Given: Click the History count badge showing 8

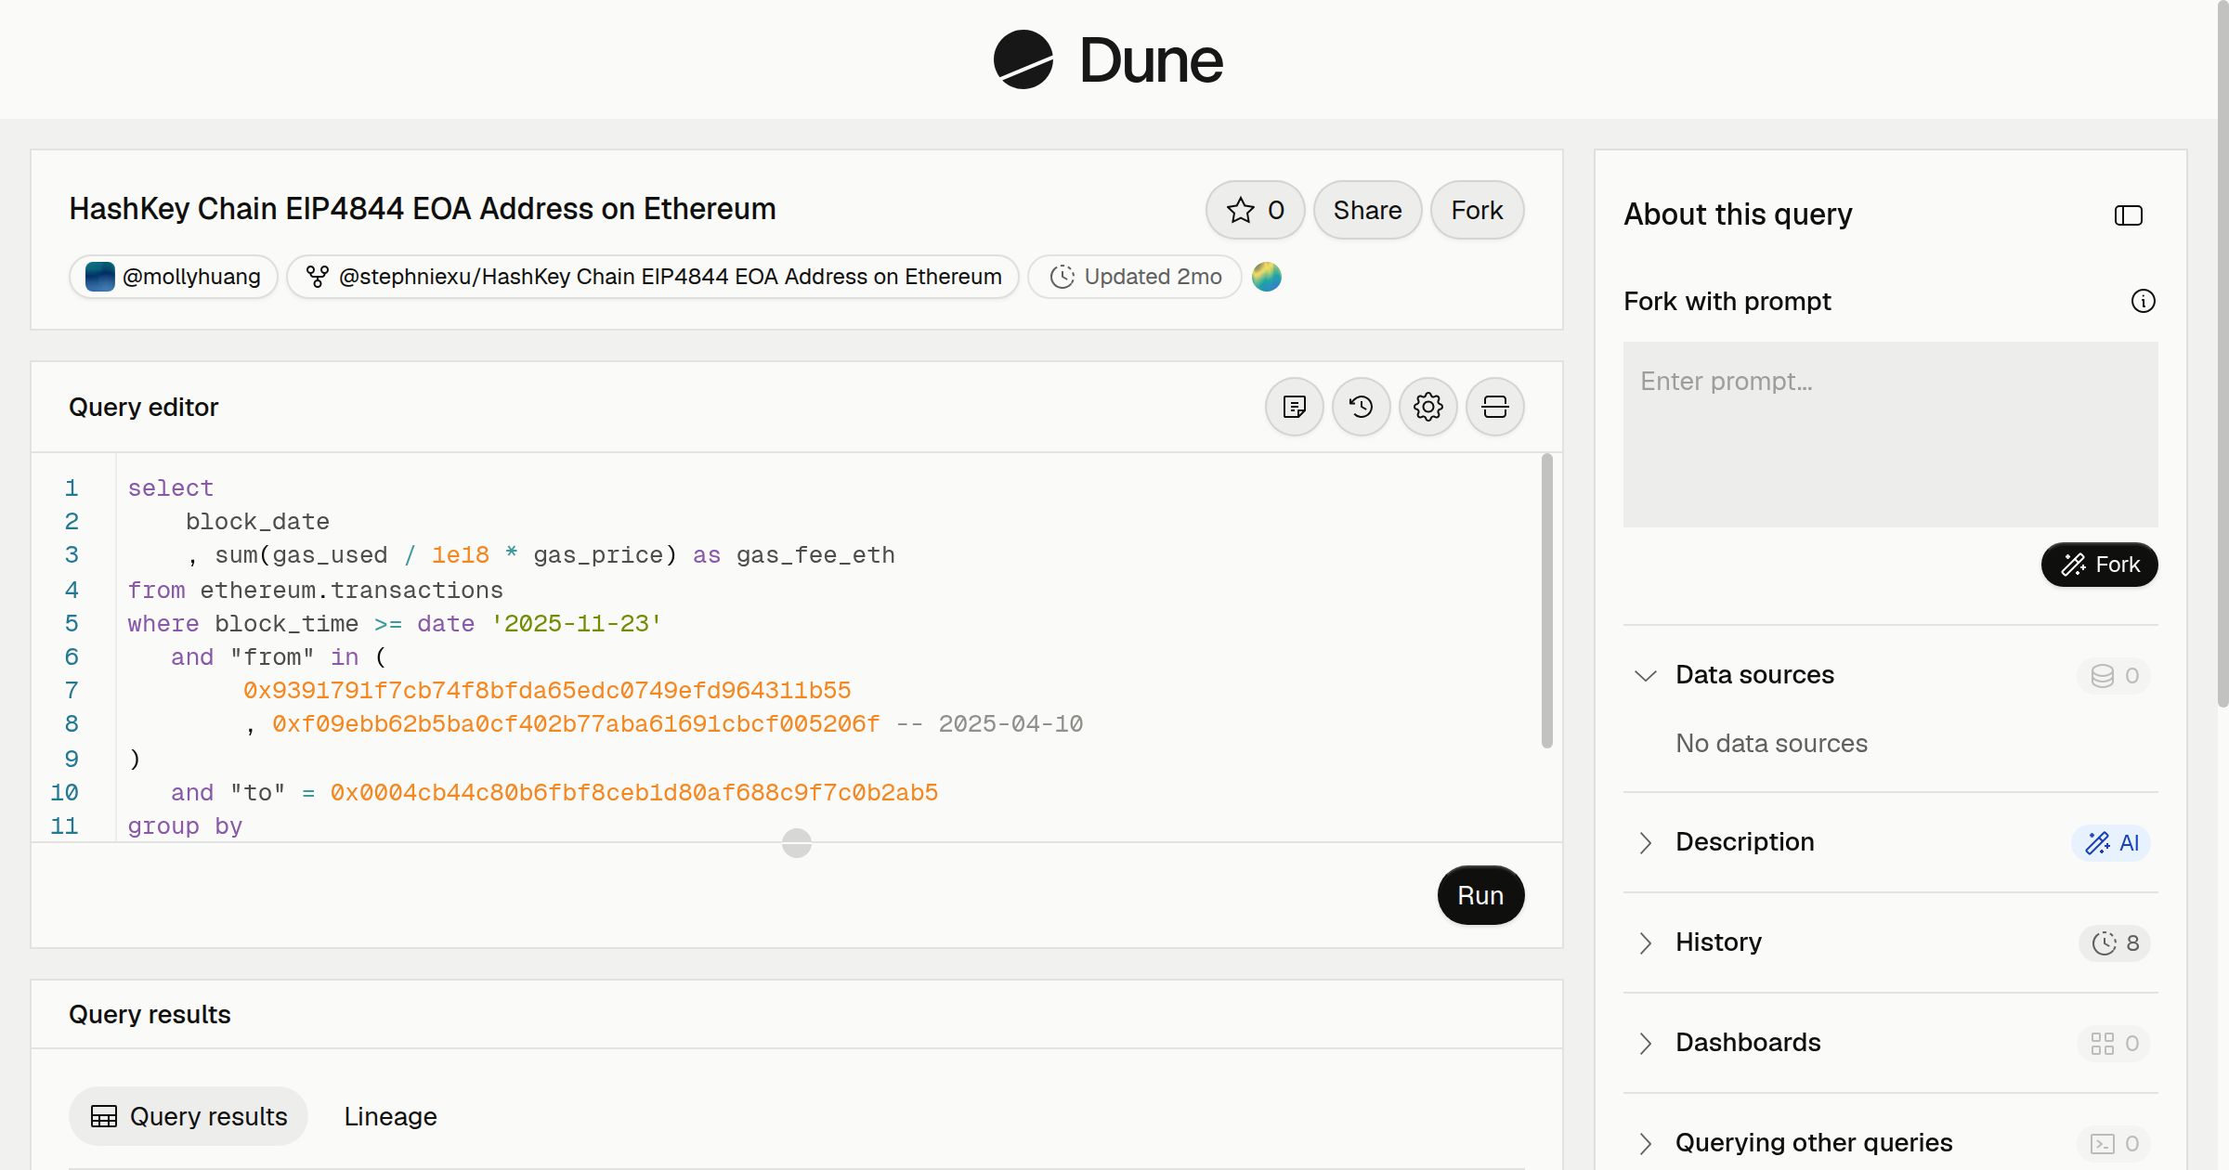Looking at the screenshot, I should [2115, 942].
